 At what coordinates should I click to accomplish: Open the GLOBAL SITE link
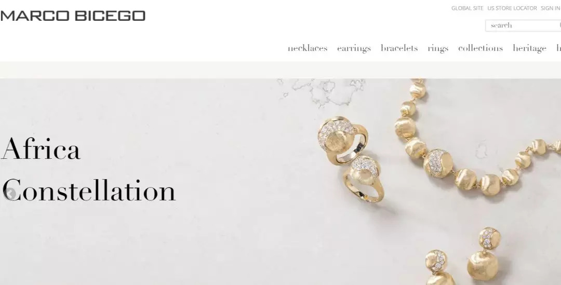click(x=468, y=8)
